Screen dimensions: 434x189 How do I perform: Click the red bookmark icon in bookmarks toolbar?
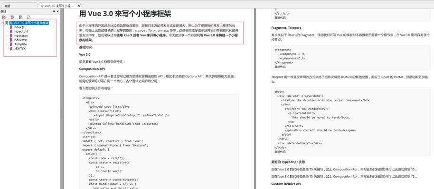pos(4,17)
